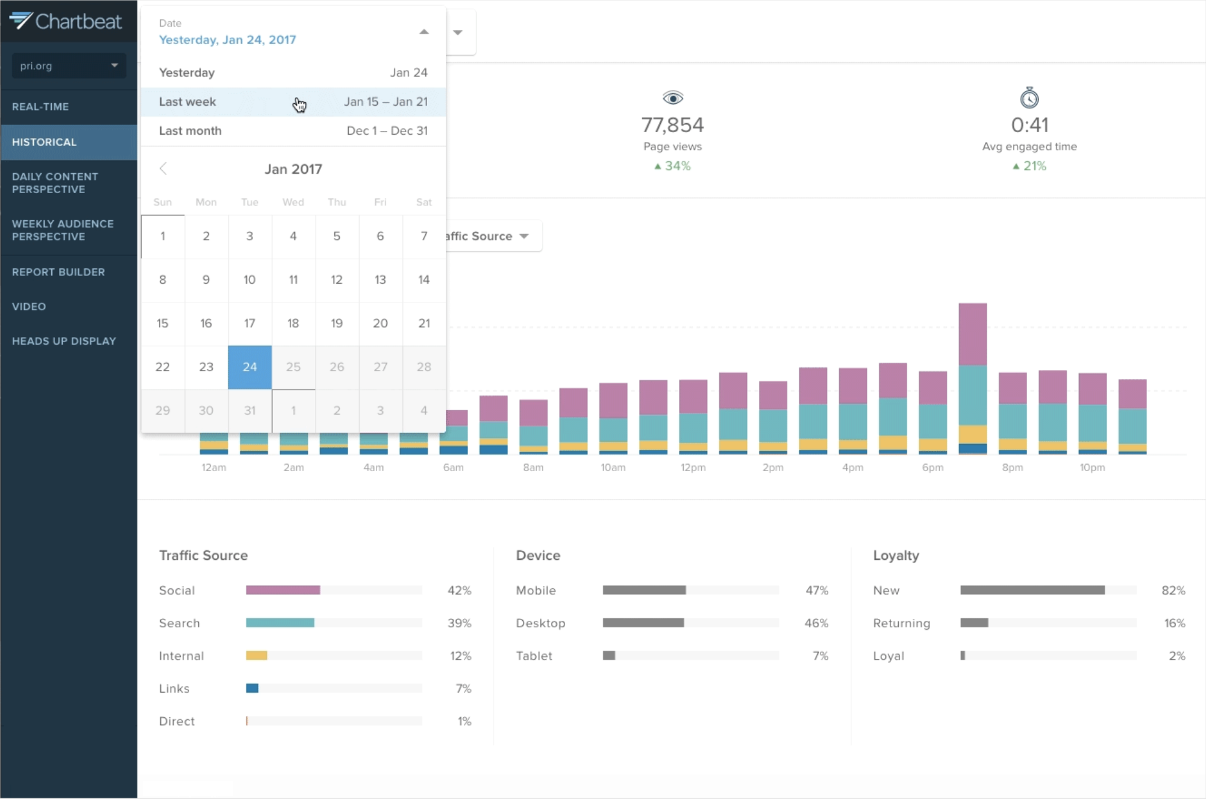Click the Social traffic source bar

pos(283,590)
